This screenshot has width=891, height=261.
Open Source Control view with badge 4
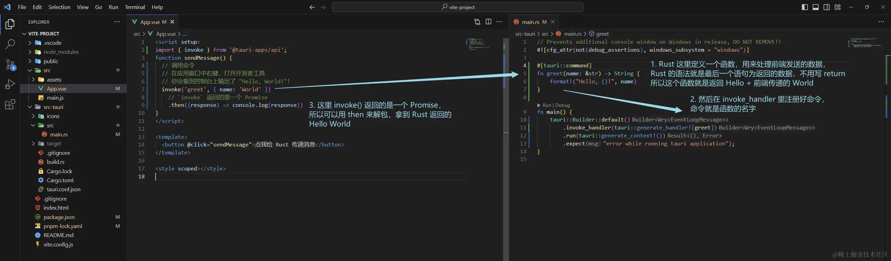pos(10,64)
